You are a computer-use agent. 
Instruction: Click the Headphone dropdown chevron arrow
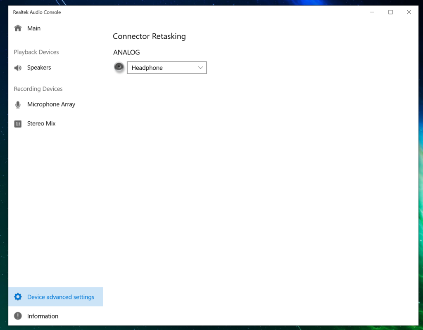[200, 68]
